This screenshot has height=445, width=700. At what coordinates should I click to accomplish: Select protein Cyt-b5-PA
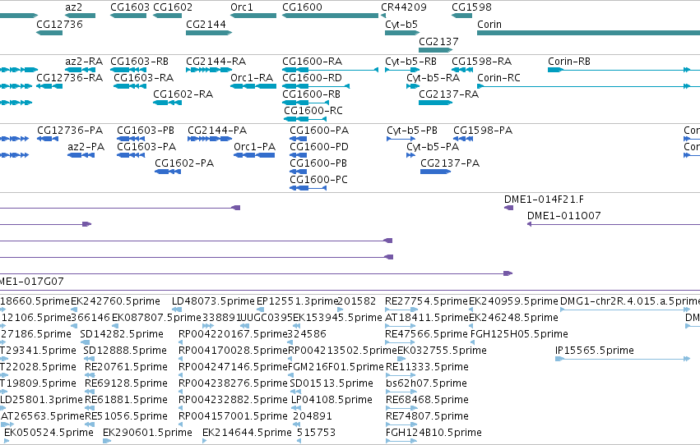pos(410,155)
